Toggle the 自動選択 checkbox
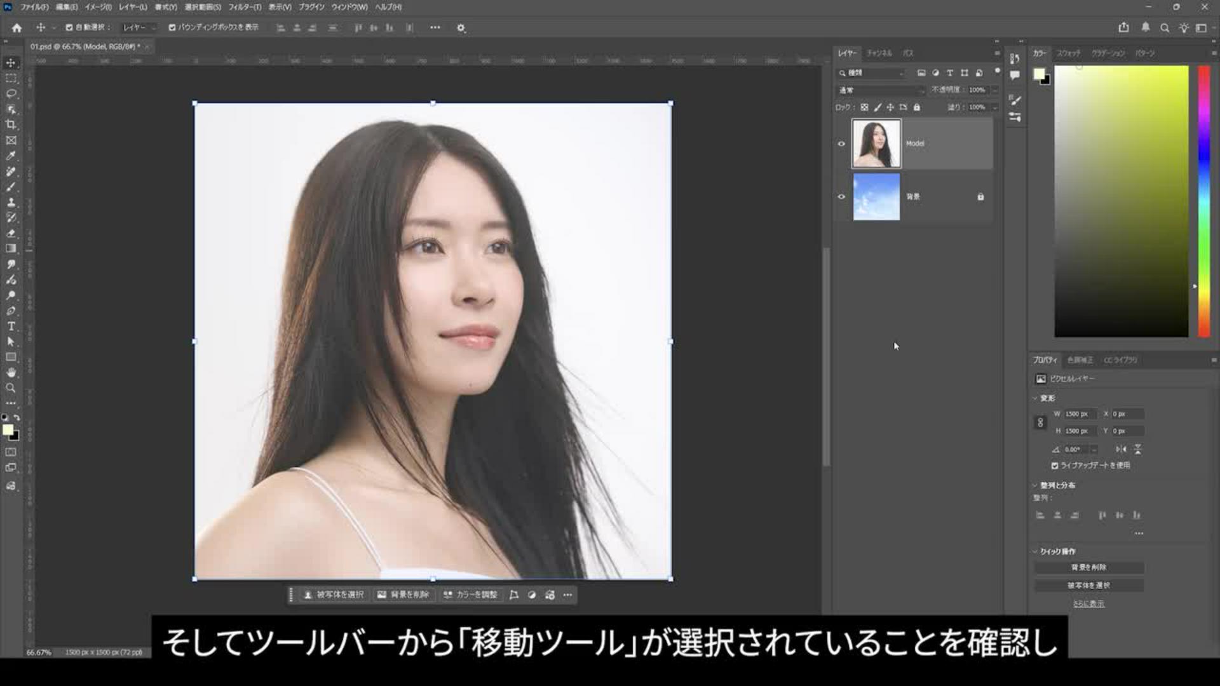This screenshot has width=1220, height=686. [x=69, y=27]
